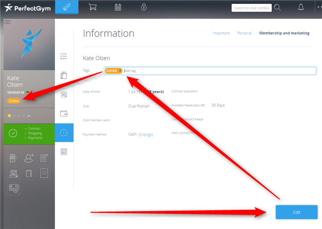Select Membership and marketing tab
The image size is (322, 229).
(284, 33)
